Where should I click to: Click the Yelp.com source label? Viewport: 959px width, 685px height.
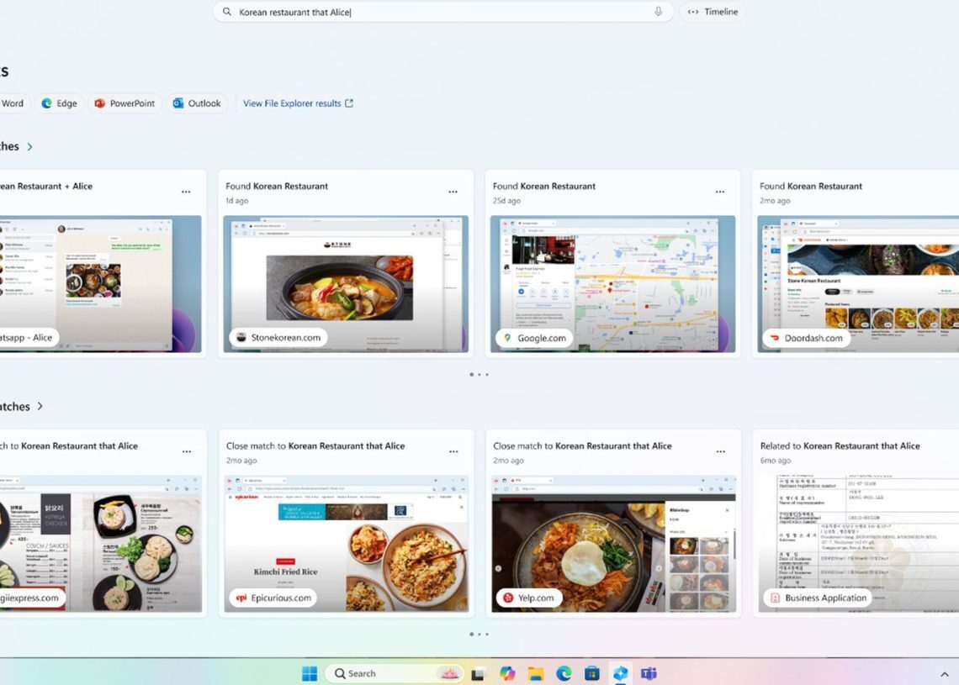click(x=528, y=598)
